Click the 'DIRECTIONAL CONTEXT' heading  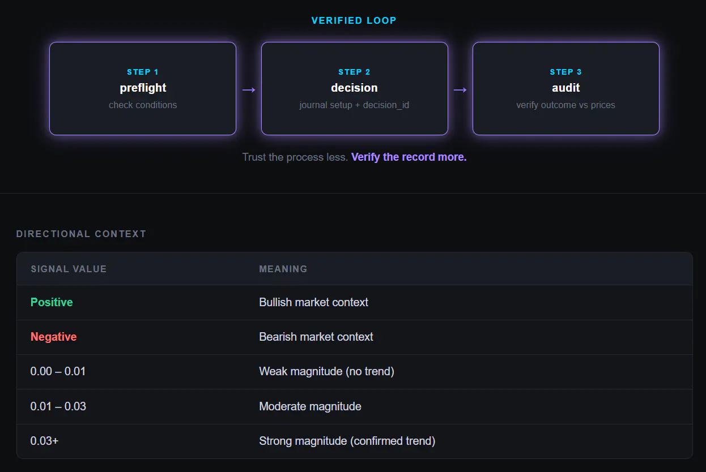[81, 234]
